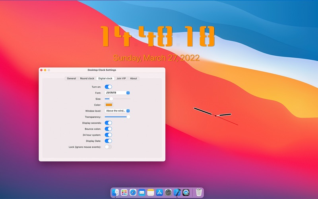Switch to the General tab
The height and width of the screenshot is (199, 318).
72,78
